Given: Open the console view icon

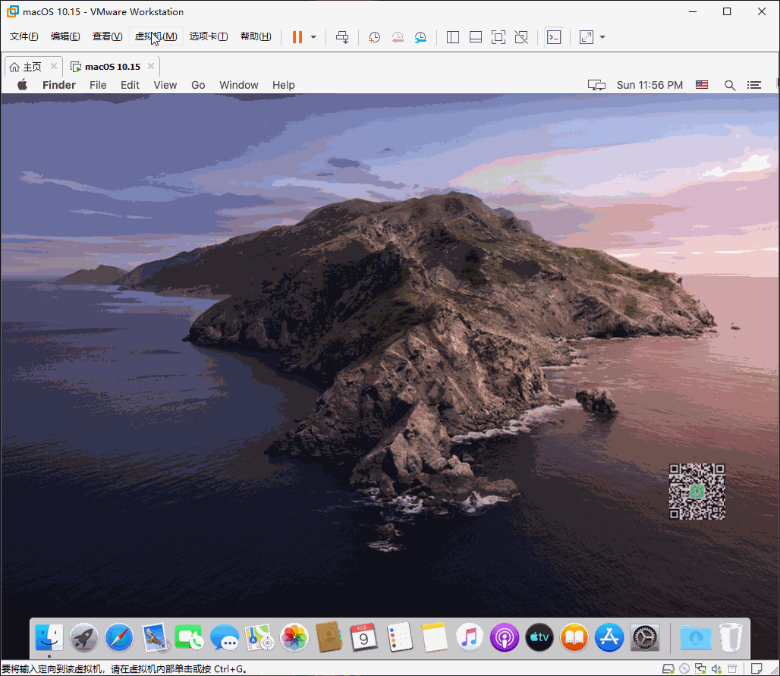Looking at the screenshot, I should tap(554, 37).
